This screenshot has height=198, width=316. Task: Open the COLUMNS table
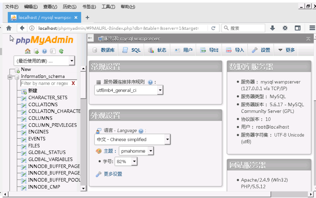(40, 118)
